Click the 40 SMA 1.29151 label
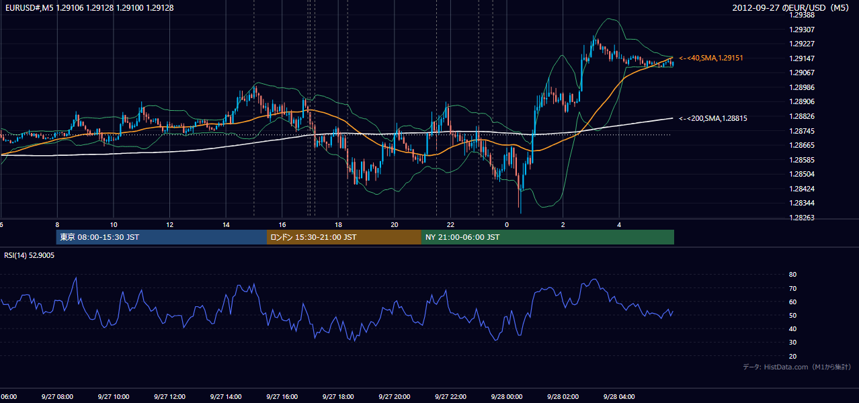Screen dimensions: 859x403 point(710,58)
